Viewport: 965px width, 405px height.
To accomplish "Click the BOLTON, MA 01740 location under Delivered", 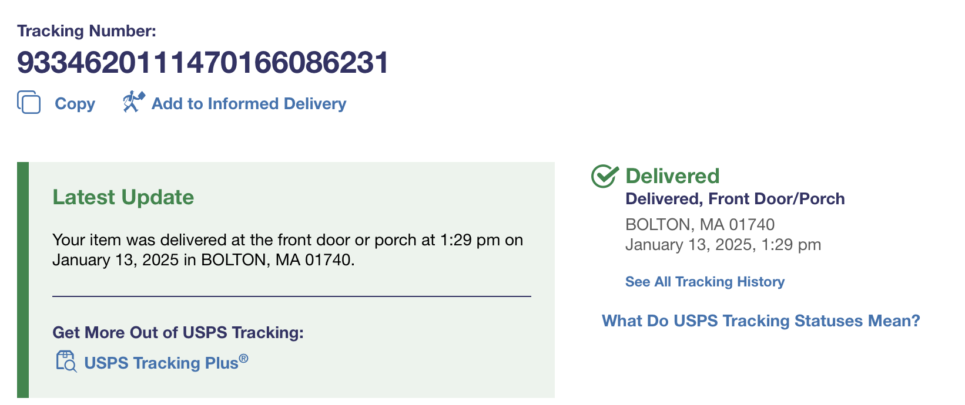I will [x=700, y=224].
